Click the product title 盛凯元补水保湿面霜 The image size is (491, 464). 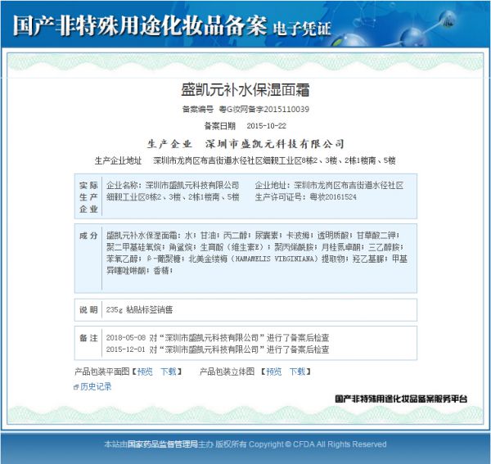[x=245, y=90]
